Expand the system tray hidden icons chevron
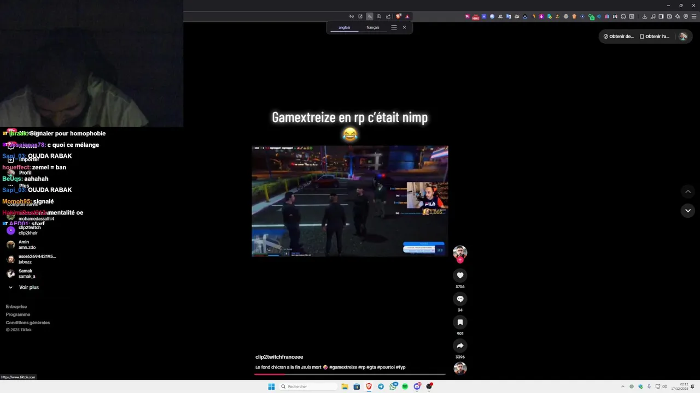This screenshot has width=700, height=393. [x=622, y=386]
